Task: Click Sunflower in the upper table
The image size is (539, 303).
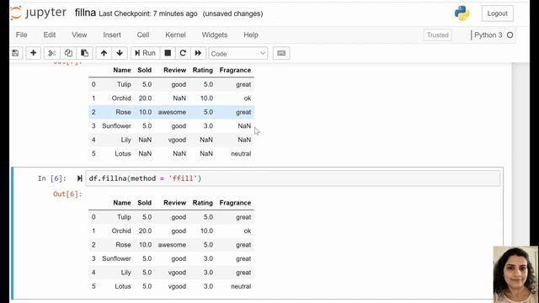Action: [x=116, y=126]
